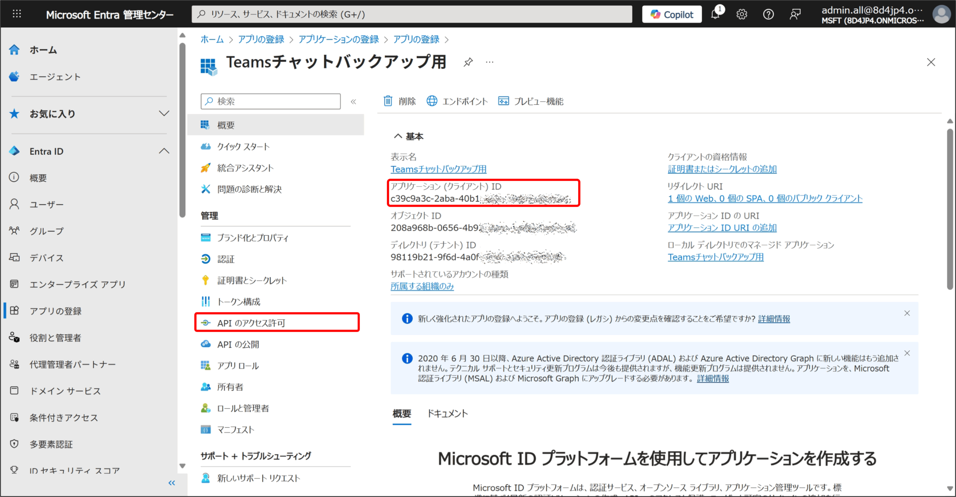This screenshot has width=956, height=497.
Task: Collapse the resource menu with double chevron
Action: pyautogui.click(x=353, y=101)
